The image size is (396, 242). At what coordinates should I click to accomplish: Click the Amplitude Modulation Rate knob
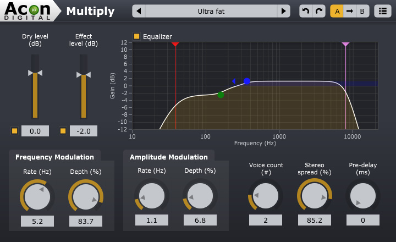coord(152,196)
